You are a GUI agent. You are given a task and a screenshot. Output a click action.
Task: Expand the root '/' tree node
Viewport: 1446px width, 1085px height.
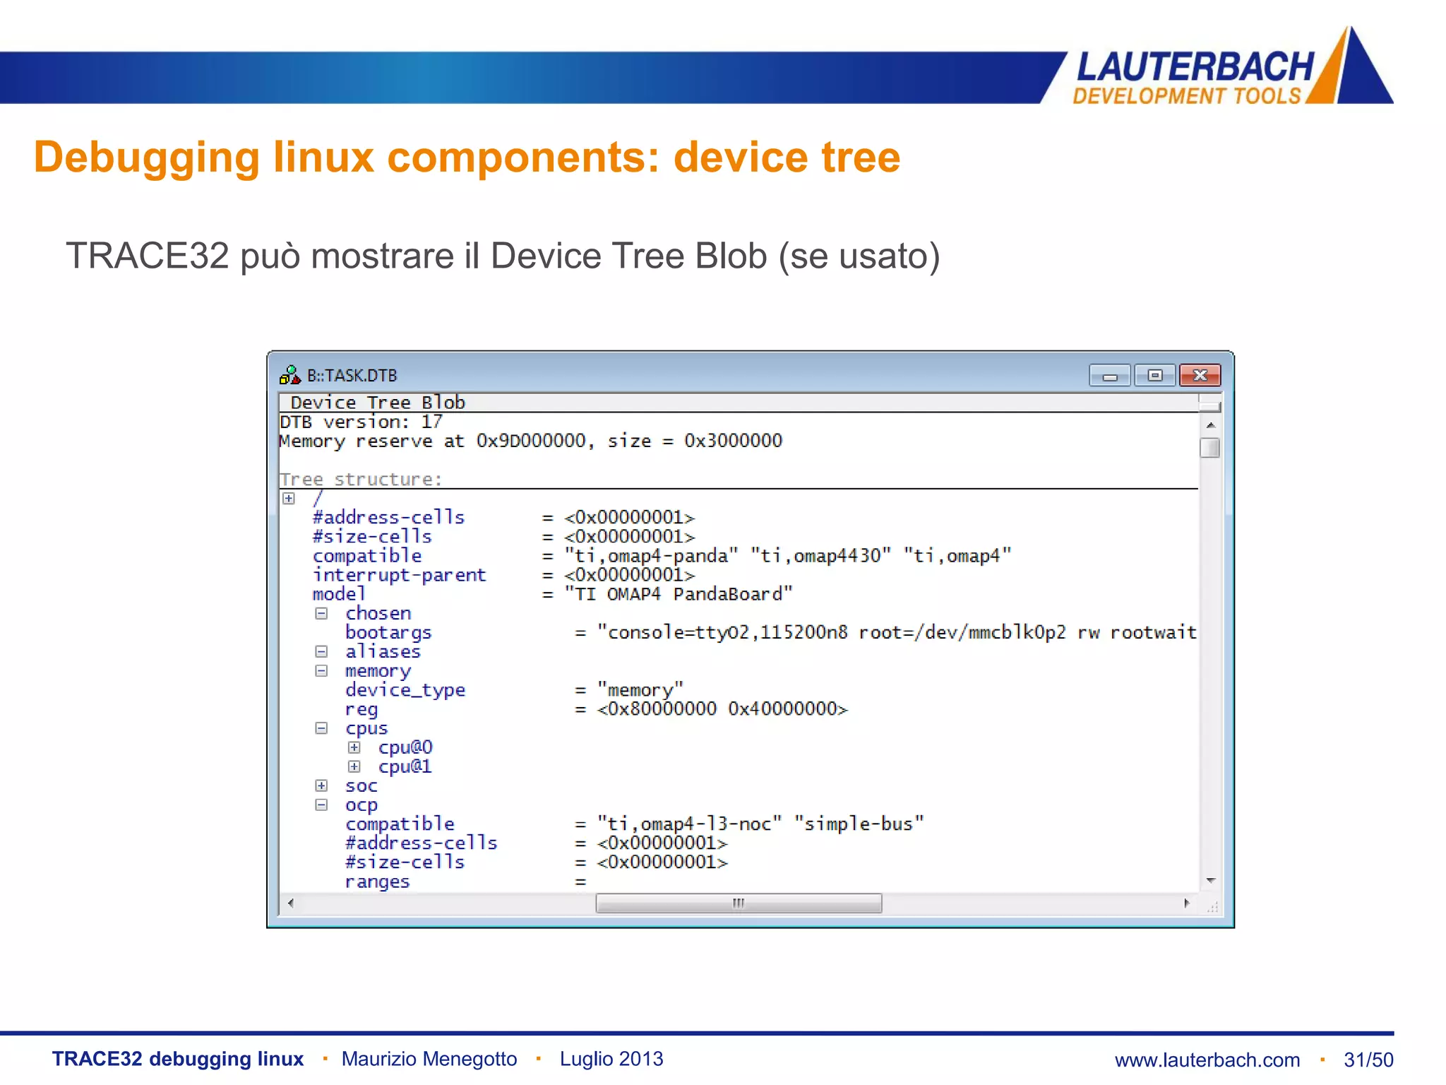tap(289, 499)
